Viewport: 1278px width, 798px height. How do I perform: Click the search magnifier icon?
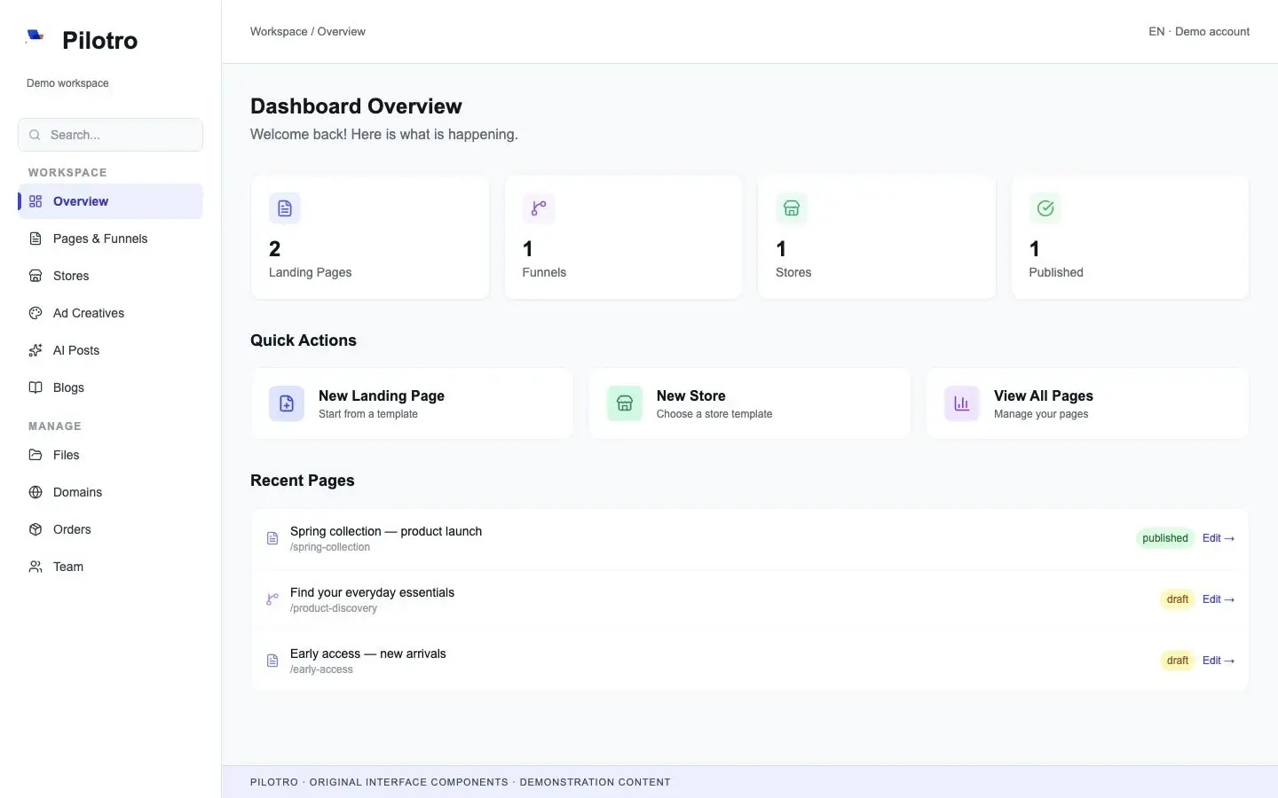(x=35, y=135)
